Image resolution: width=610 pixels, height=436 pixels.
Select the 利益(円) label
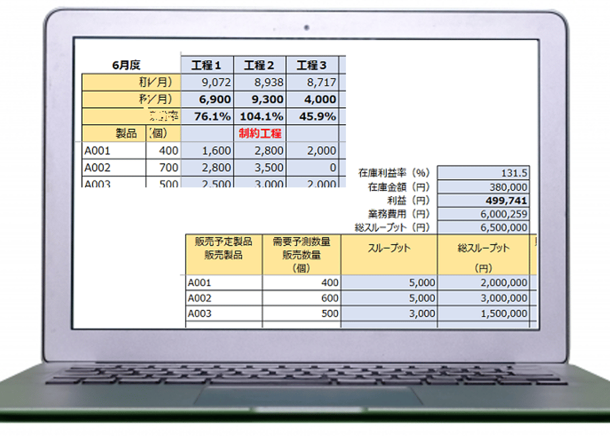[x=408, y=201]
